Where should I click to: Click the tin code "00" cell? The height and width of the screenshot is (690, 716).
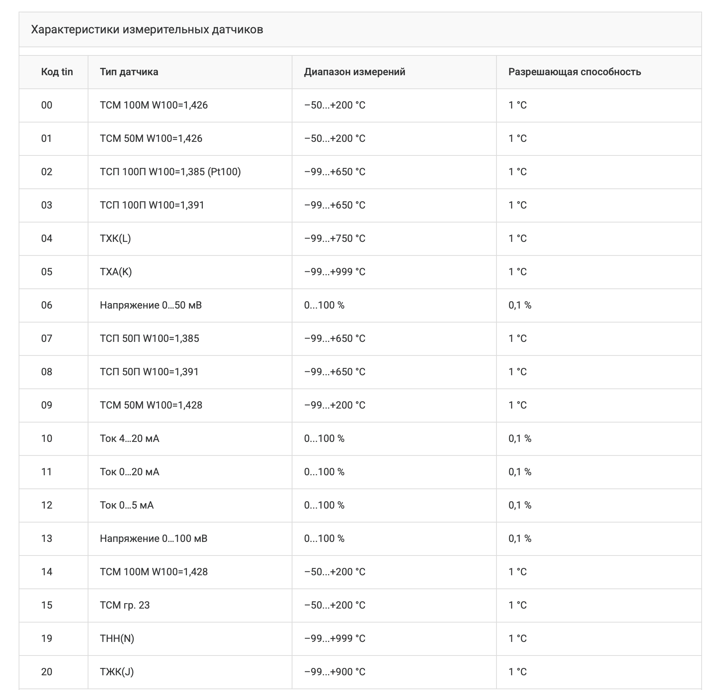coord(47,105)
